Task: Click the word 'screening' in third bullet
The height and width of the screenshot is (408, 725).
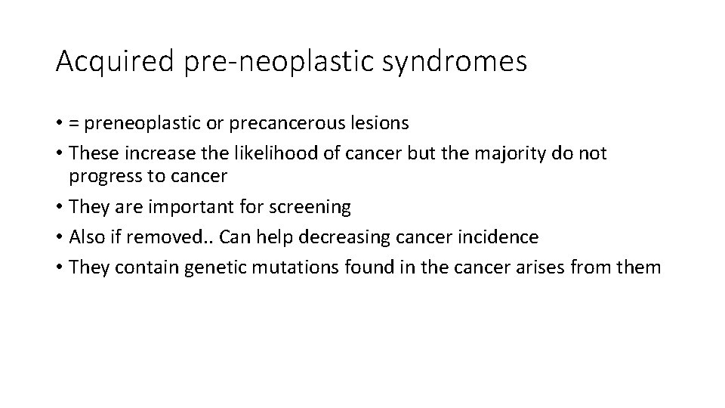Action: 310,207
